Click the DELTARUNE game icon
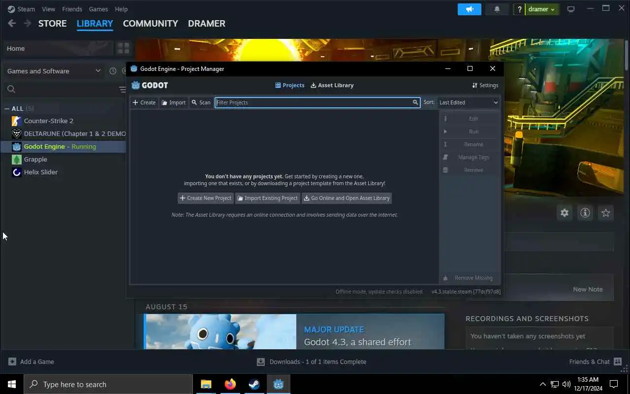The image size is (630, 394). tap(17, 133)
